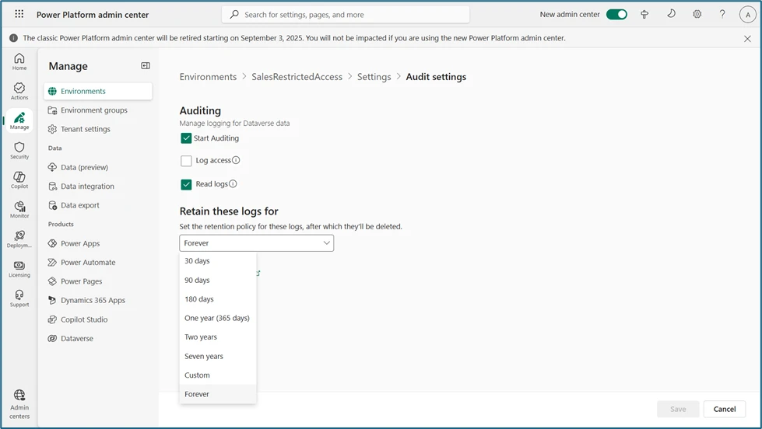The width and height of the screenshot is (762, 429).
Task: Open Security from the left rail
Action: [x=19, y=150]
